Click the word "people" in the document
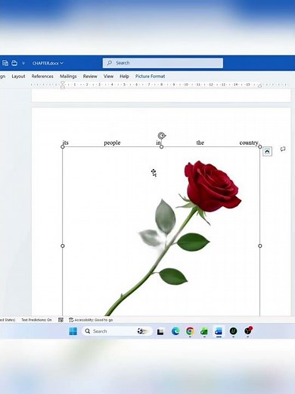Screen dimensions: 295x394 (x=112, y=143)
